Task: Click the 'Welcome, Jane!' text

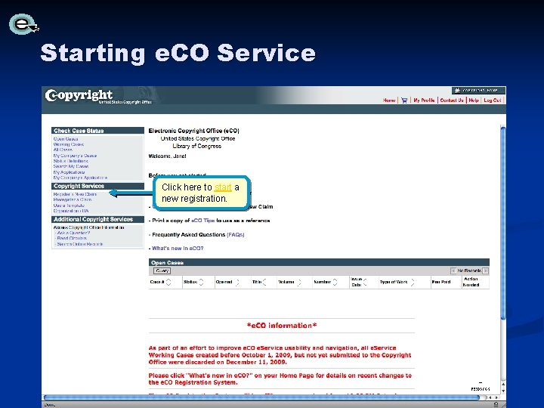Action: pos(167,156)
